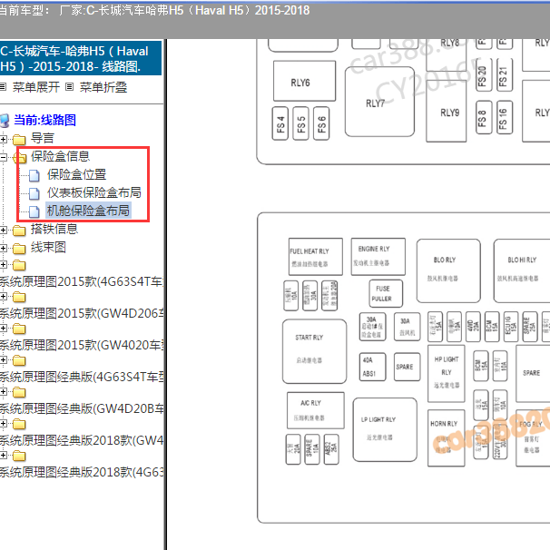Click the LP LIGHT RLY box
Viewport: 550px width, 550px height.
click(385, 429)
